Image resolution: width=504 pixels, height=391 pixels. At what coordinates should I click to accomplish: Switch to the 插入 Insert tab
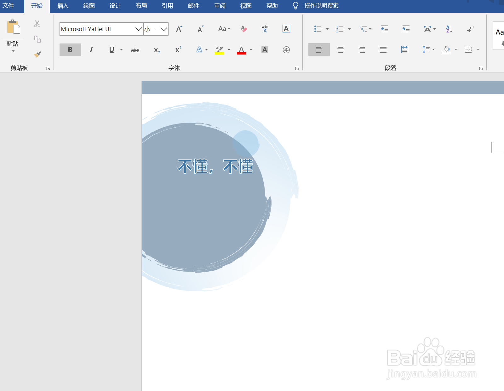tap(63, 6)
